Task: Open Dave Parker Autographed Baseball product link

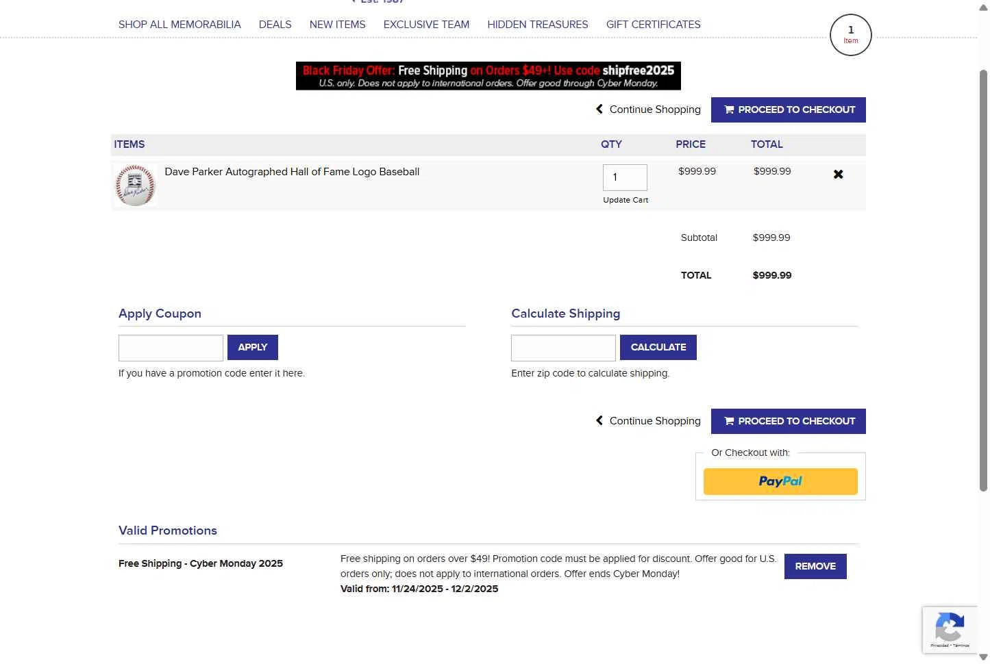Action: tap(292, 172)
